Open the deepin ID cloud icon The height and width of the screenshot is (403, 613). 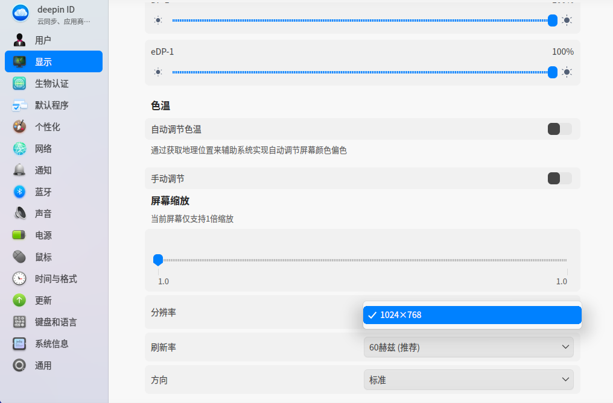click(x=20, y=13)
